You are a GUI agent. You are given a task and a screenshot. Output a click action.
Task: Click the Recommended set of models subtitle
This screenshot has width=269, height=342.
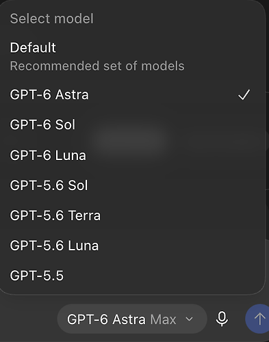[x=97, y=66]
